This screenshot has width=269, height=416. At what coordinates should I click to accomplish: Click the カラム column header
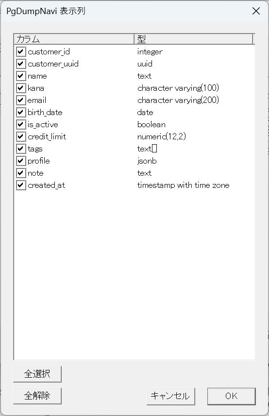pos(74,39)
